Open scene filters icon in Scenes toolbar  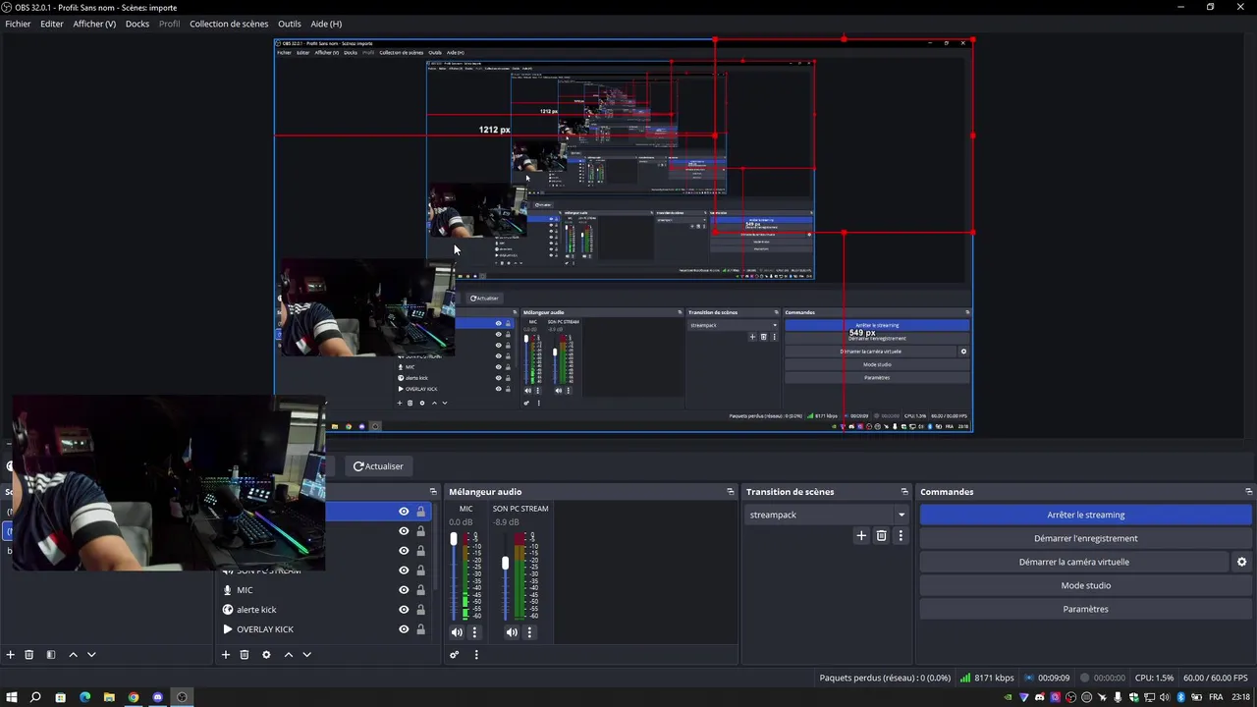pyautogui.click(x=51, y=655)
